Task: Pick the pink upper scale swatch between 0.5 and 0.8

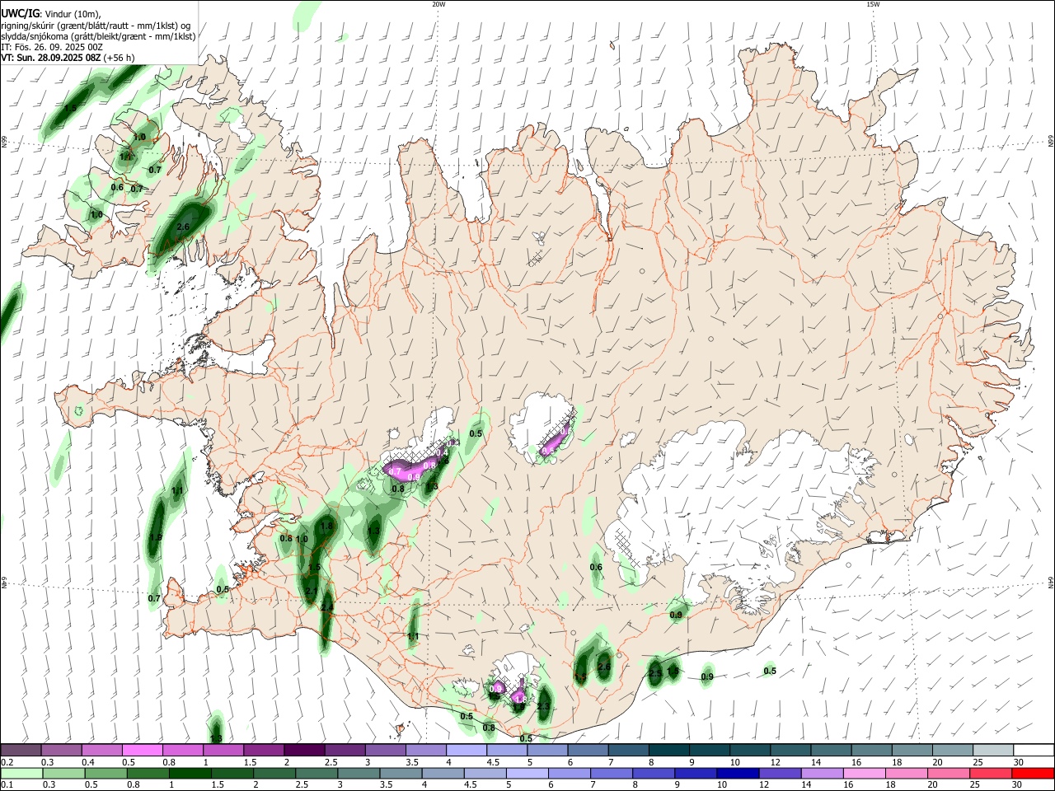Action: point(143,751)
